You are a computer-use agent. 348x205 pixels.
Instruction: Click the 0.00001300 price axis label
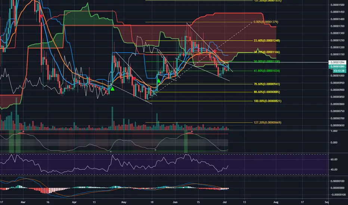click(337, 33)
